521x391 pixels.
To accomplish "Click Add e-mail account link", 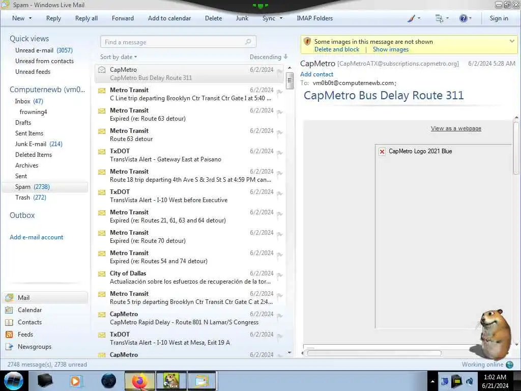I will tap(36, 237).
